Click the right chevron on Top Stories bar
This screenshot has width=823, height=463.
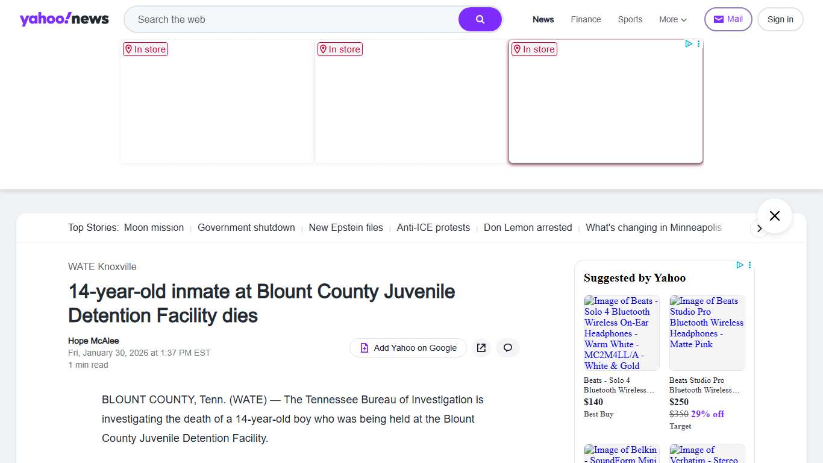[x=760, y=228]
